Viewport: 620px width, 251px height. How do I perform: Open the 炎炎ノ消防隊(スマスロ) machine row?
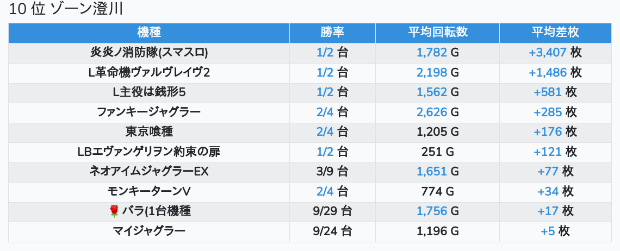149,53
